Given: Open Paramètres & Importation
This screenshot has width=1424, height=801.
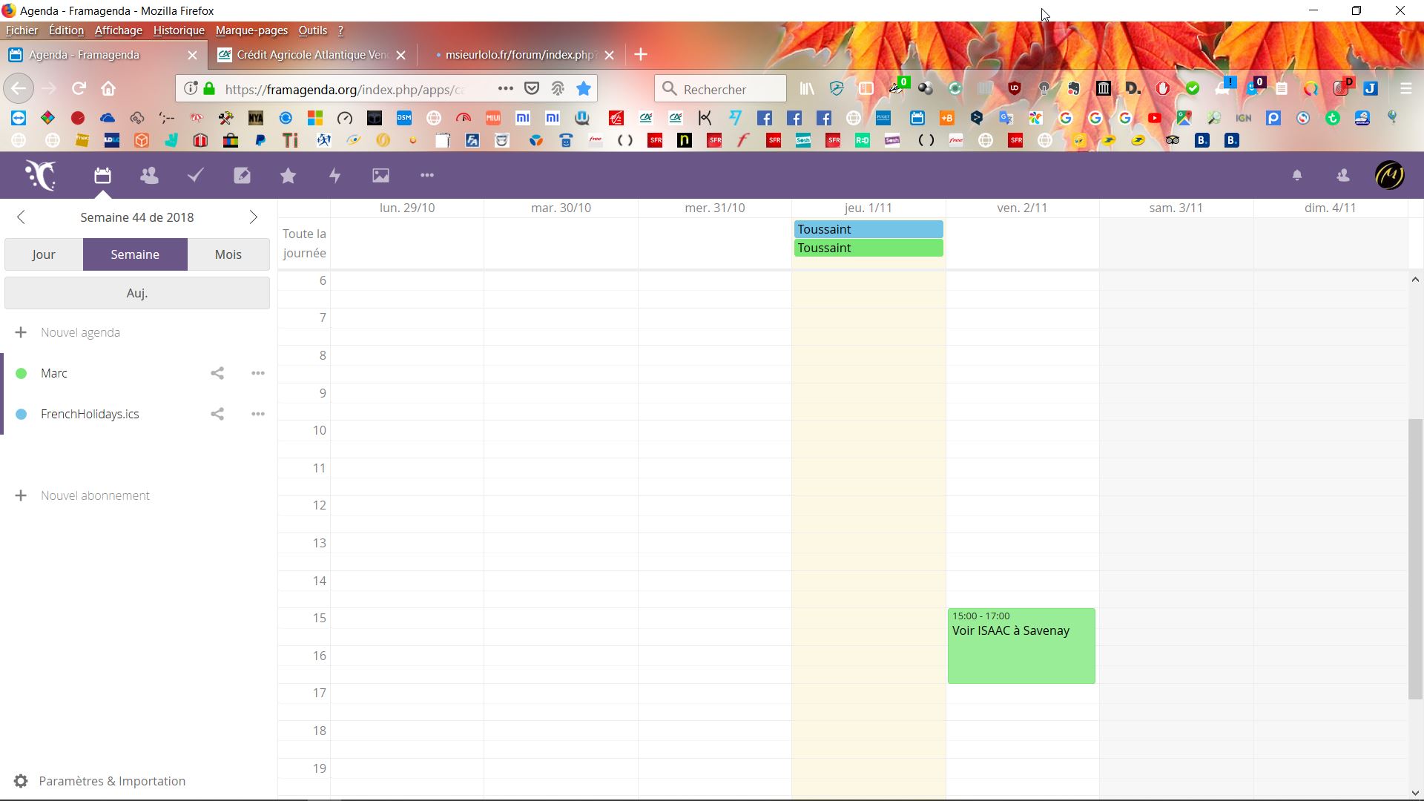Looking at the screenshot, I should pos(111,781).
